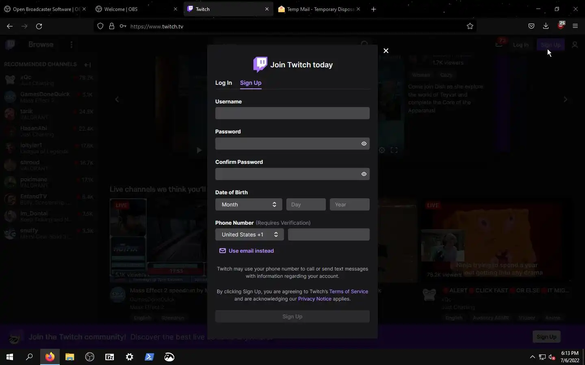This screenshot has width=585, height=365.
Task: Toggle visibility of Confirm Password field
Action: (x=364, y=174)
